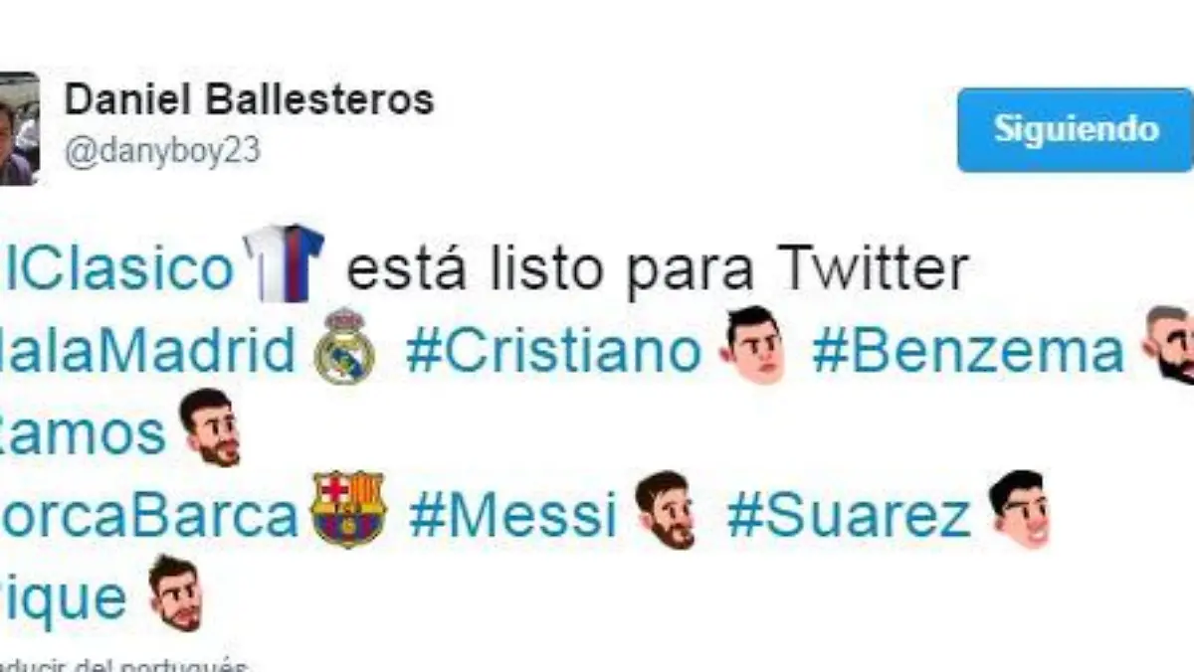Open the #Messi hashtag
This screenshot has height=672, width=1194.
click(512, 516)
